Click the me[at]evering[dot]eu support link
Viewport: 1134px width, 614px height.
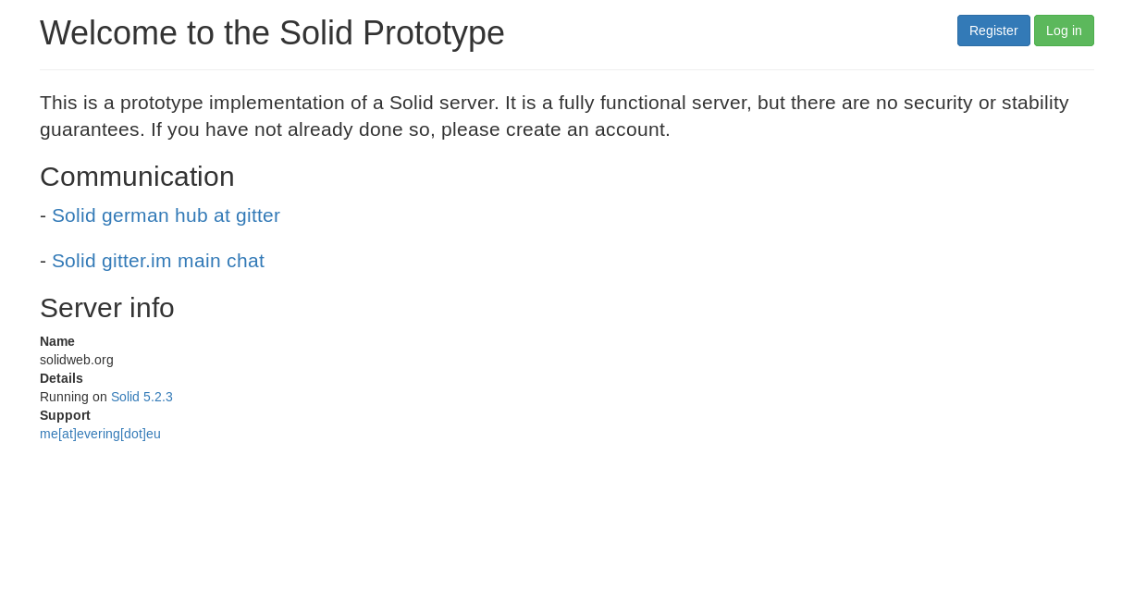pos(100,434)
